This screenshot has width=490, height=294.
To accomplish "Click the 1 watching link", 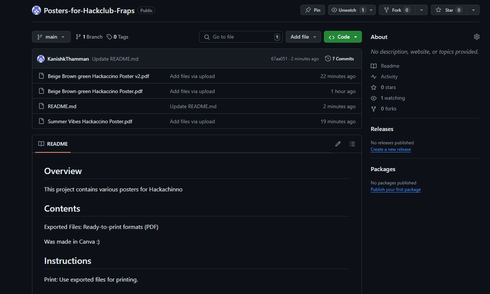I will tap(388, 98).
